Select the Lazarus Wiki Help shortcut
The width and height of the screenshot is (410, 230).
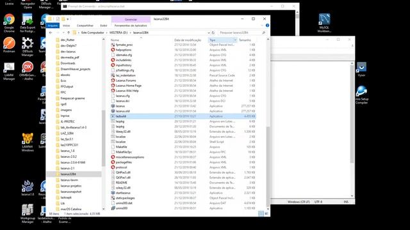point(127,91)
